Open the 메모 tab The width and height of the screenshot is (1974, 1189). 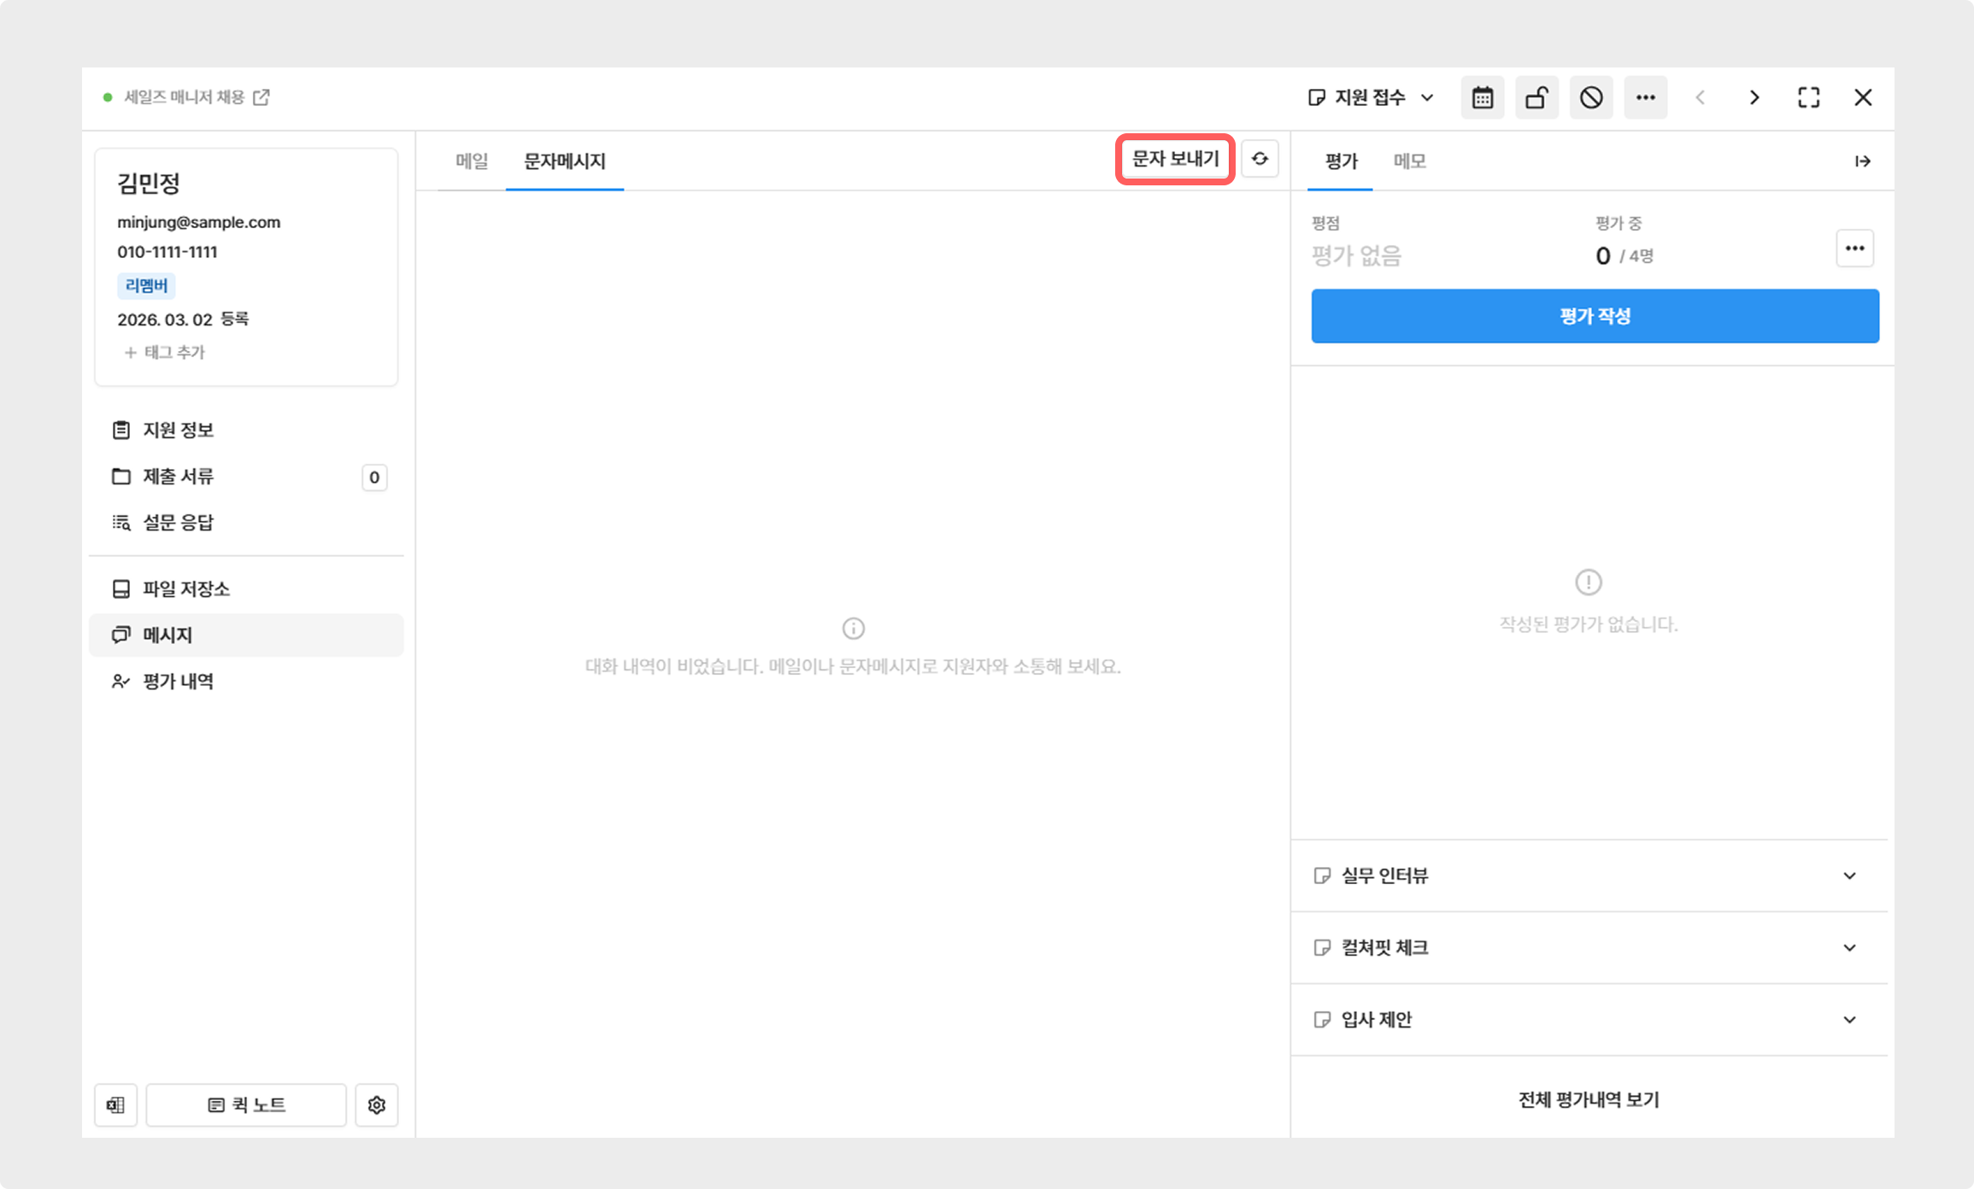(1409, 161)
